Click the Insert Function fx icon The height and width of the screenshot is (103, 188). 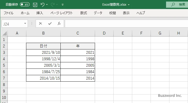point(59,23)
